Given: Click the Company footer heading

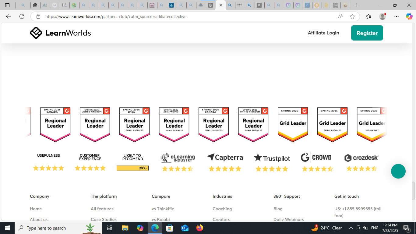Looking at the screenshot, I should click(40, 196).
